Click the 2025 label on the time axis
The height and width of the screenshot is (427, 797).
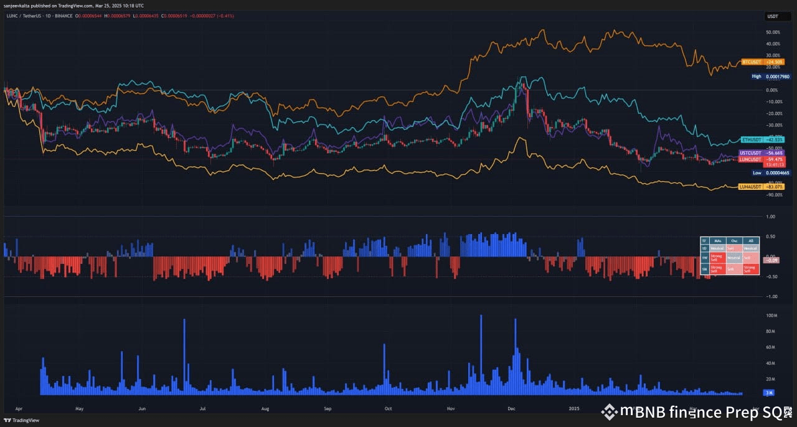573,409
